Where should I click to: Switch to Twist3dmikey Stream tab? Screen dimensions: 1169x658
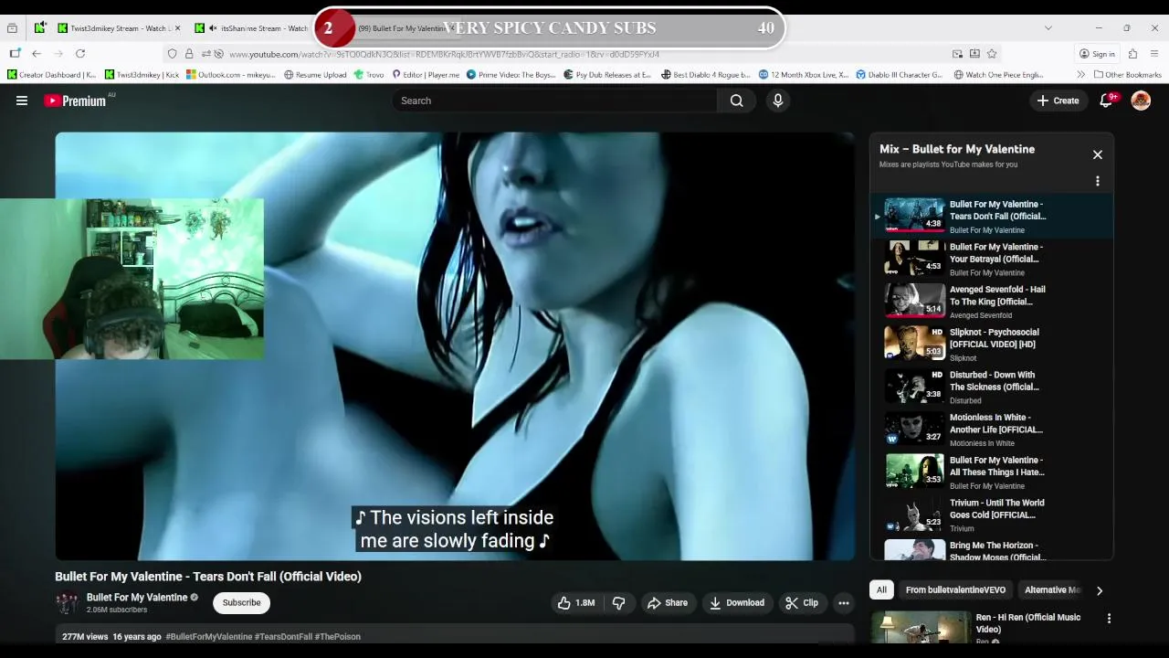click(x=119, y=28)
